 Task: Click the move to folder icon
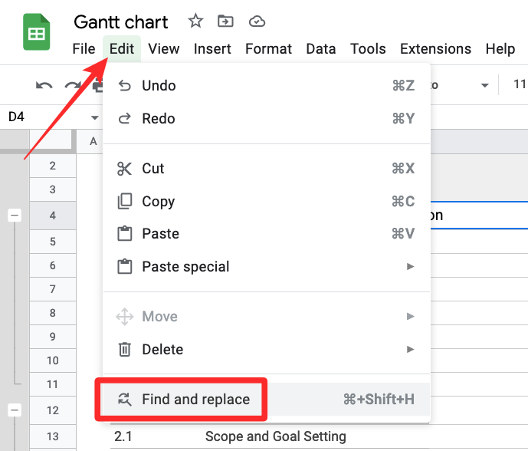(225, 21)
